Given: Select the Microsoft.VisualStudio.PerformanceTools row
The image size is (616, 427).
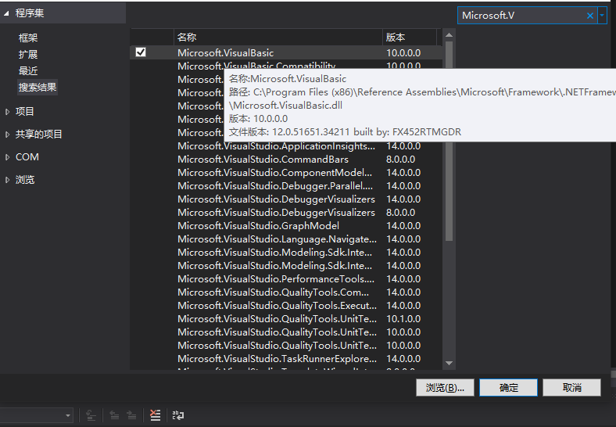Looking at the screenshot, I should coord(286,279).
